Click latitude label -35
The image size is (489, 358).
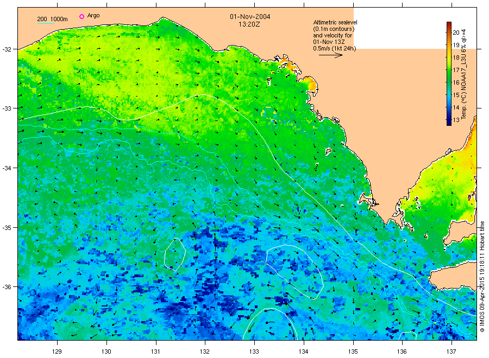coord(7,228)
